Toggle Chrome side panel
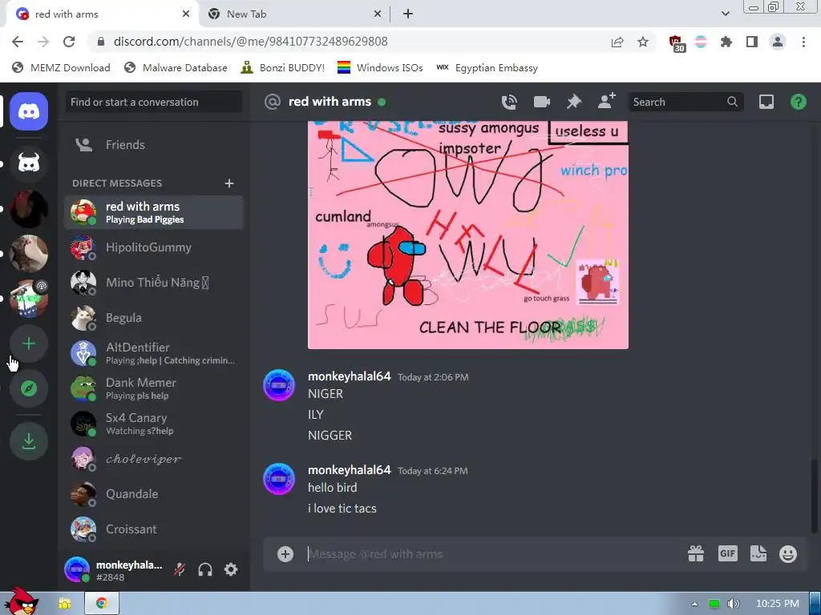This screenshot has width=821, height=615. pos(752,42)
